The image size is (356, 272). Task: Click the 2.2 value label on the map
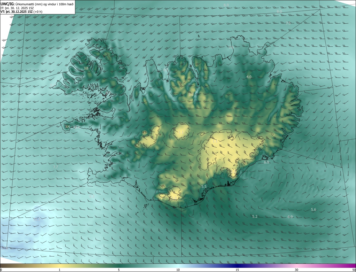point(191,95)
